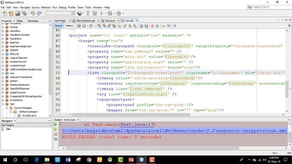
Task: Click the editor horizontal scrollbar thumb
Action: [131, 114]
